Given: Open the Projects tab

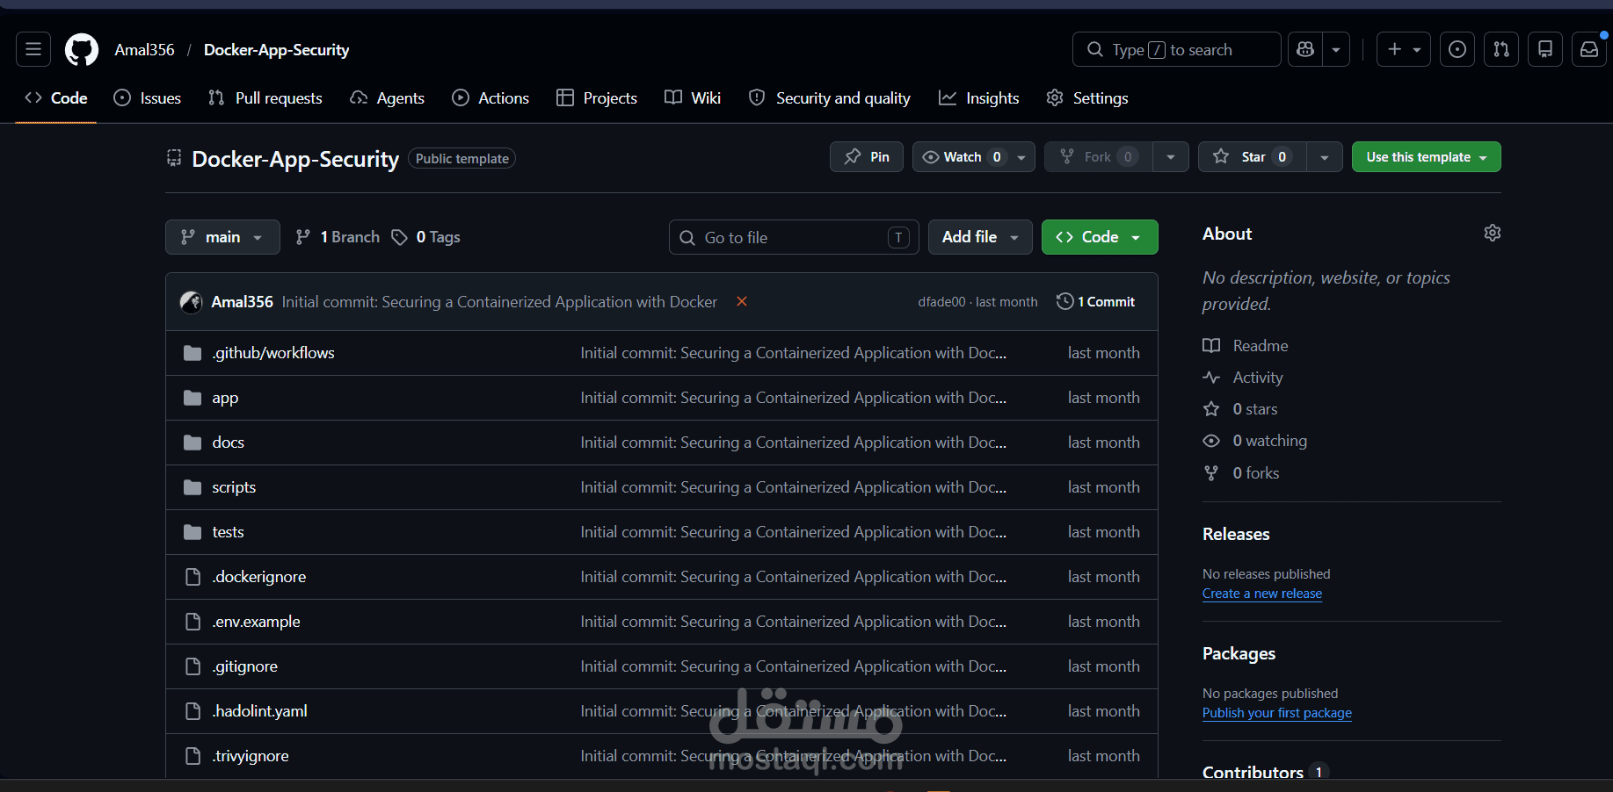Looking at the screenshot, I should (x=597, y=98).
